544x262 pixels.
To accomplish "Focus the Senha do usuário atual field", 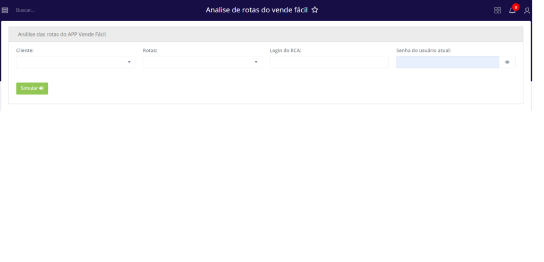I will (x=447, y=62).
